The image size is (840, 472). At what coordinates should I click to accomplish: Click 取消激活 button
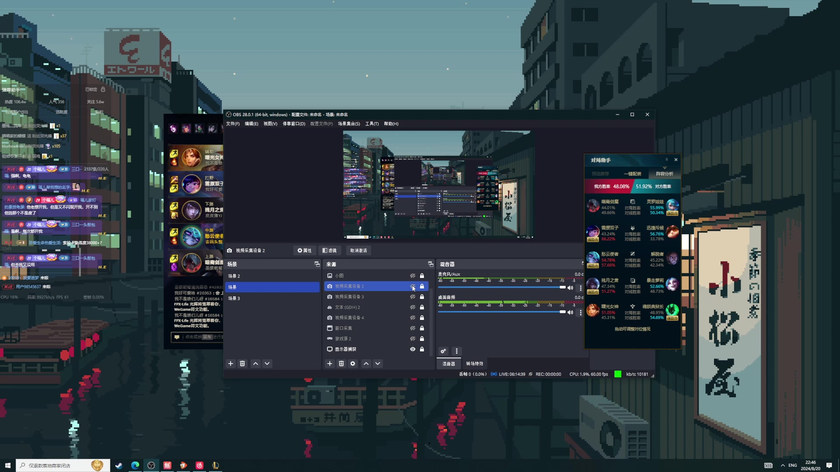(x=358, y=250)
